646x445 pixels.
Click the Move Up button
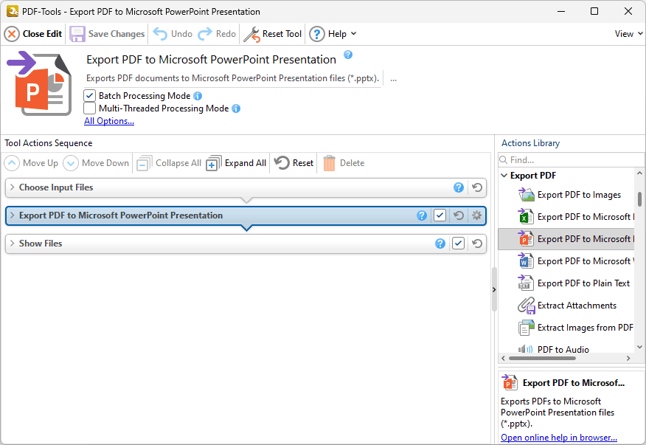point(31,163)
